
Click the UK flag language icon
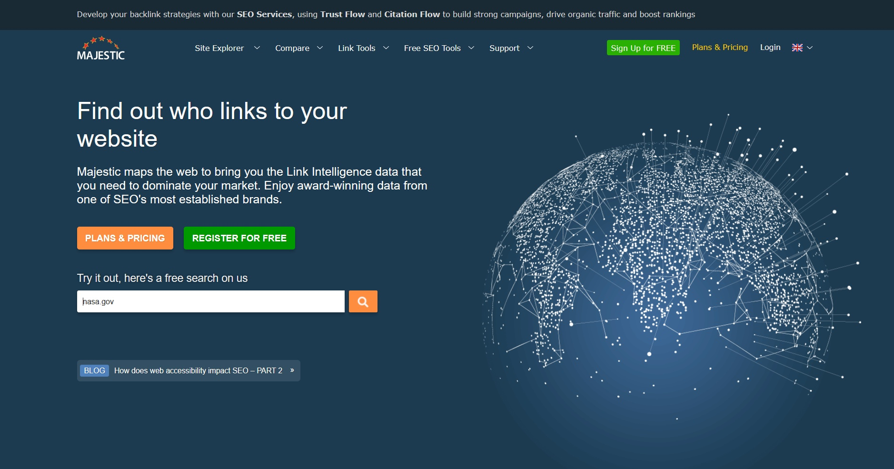click(x=797, y=48)
